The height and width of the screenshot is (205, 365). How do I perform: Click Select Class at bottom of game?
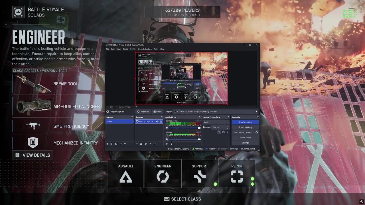pyautogui.click(x=182, y=199)
